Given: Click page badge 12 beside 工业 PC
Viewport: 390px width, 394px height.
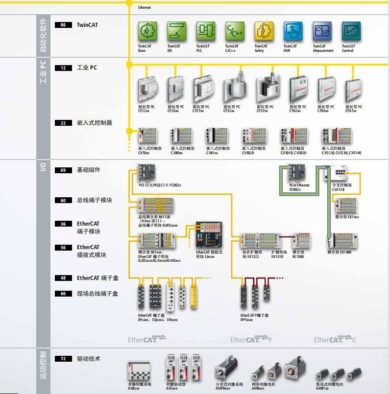Looking at the screenshot, I should tap(63, 68).
